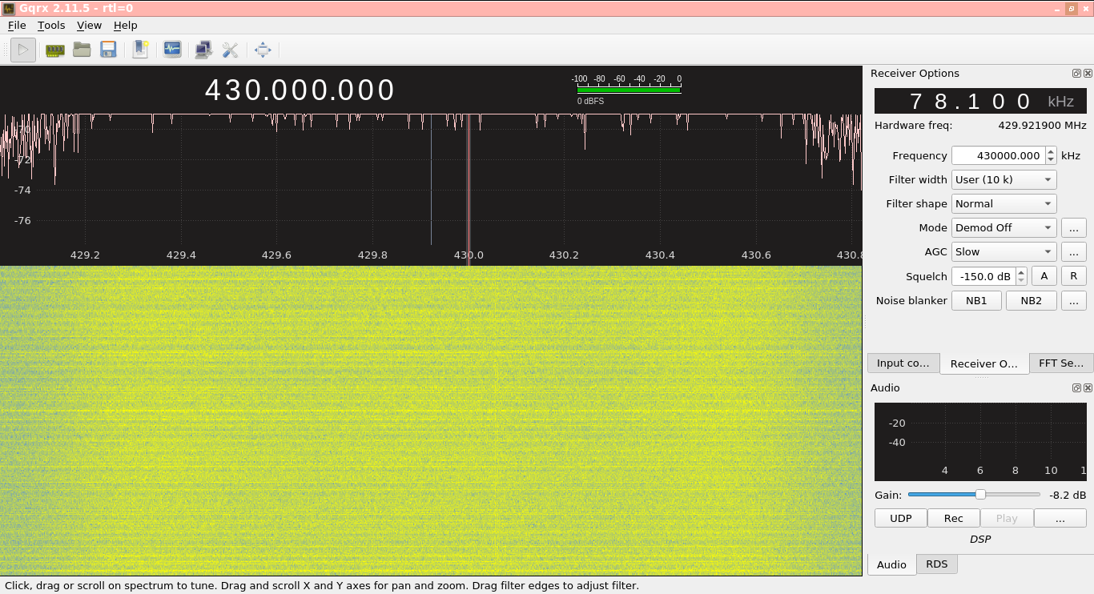Click the Squelch value field
Screen dimensions: 1094x594
[x=983, y=276]
